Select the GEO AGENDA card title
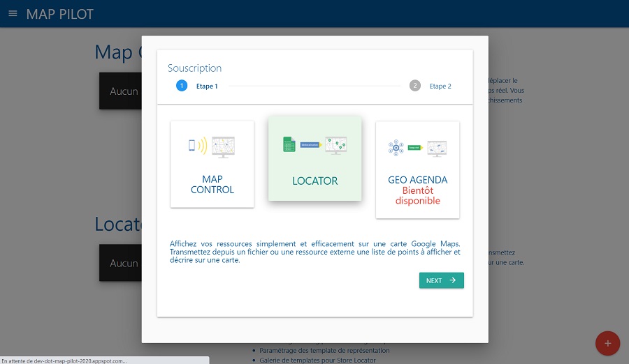Screen dimensions: 629x364 (417, 180)
